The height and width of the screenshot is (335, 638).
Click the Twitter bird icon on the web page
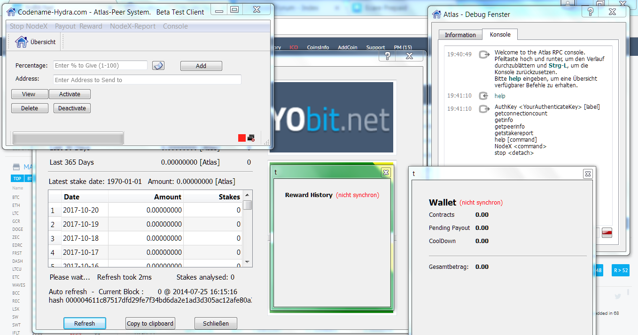[x=618, y=297]
